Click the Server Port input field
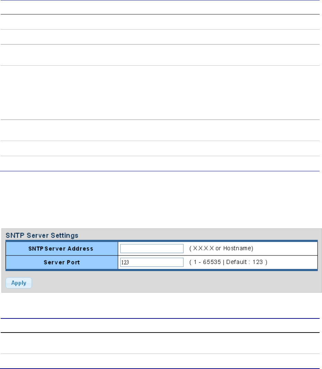 [152, 262]
